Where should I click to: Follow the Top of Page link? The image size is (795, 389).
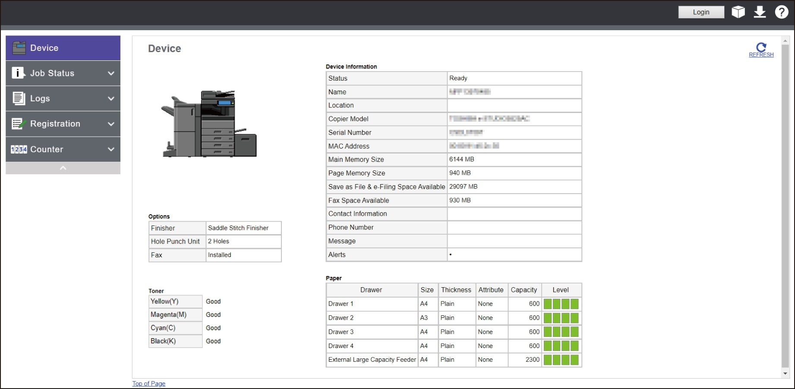148,383
